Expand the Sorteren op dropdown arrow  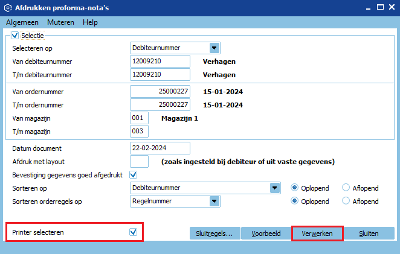(275, 188)
